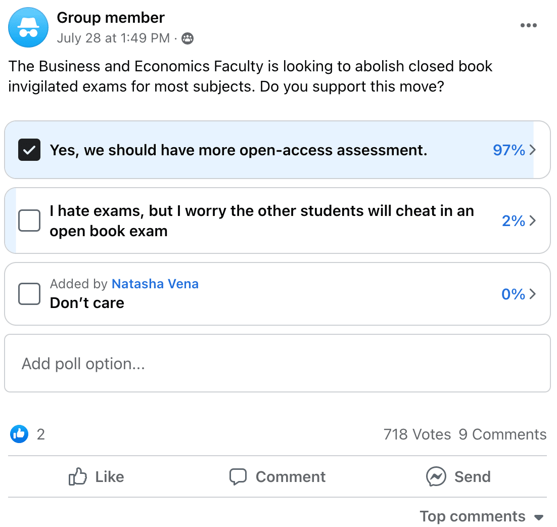The width and height of the screenshot is (557, 527).
Task: Check the Don't care poll option
Action: point(29,294)
